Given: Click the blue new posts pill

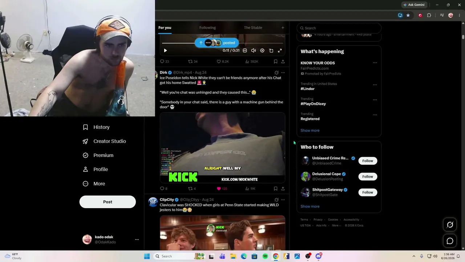Looking at the screenshot, I should 217,43.
